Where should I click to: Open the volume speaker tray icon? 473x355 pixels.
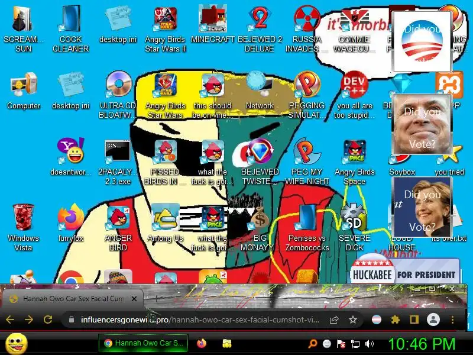click(369, 344)
